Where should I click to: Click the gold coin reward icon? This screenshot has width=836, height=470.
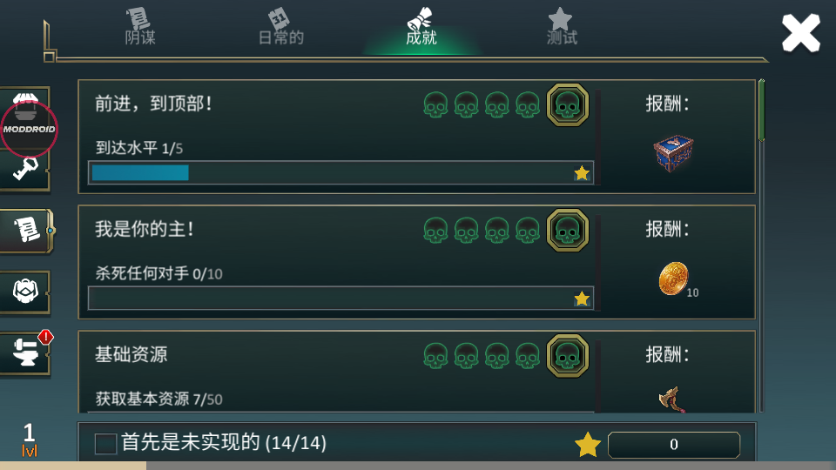click(x=673, y=279)
